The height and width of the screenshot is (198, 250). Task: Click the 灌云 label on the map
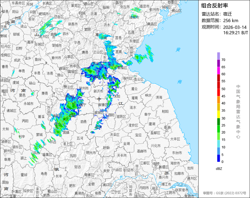134,89
